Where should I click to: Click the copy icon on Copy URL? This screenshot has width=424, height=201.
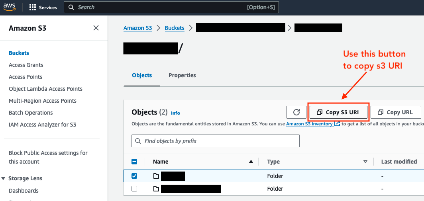click(x=380, y=112)
